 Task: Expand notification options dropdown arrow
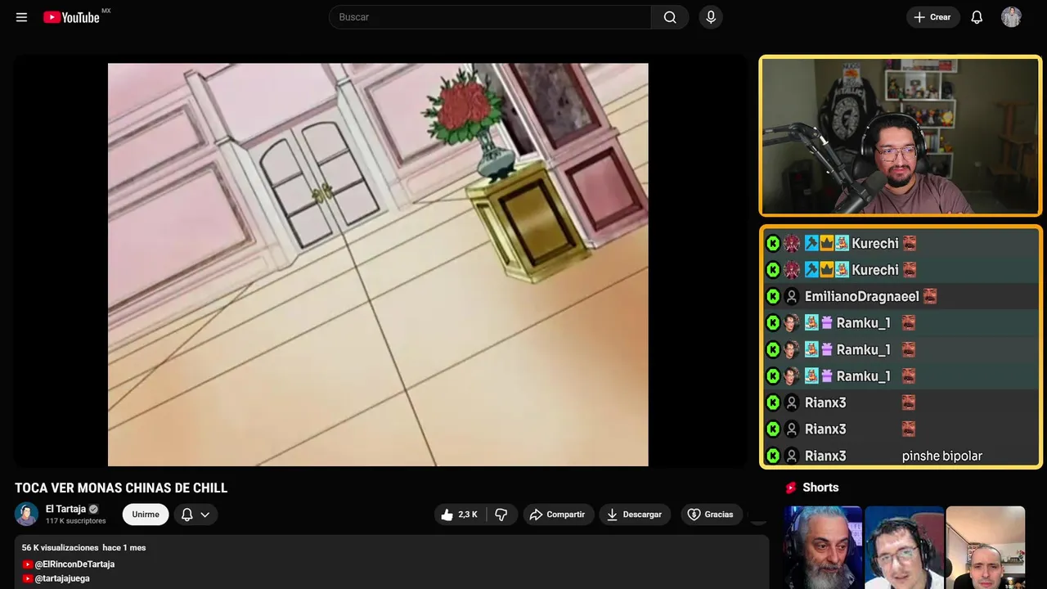point(205,515)
